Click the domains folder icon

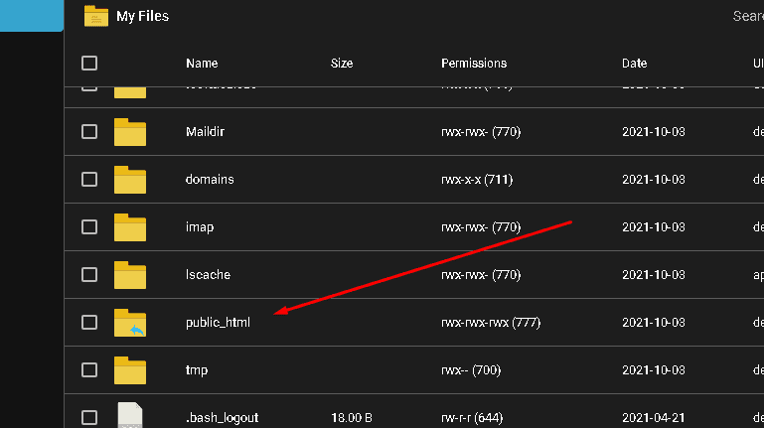click(129, 180)
